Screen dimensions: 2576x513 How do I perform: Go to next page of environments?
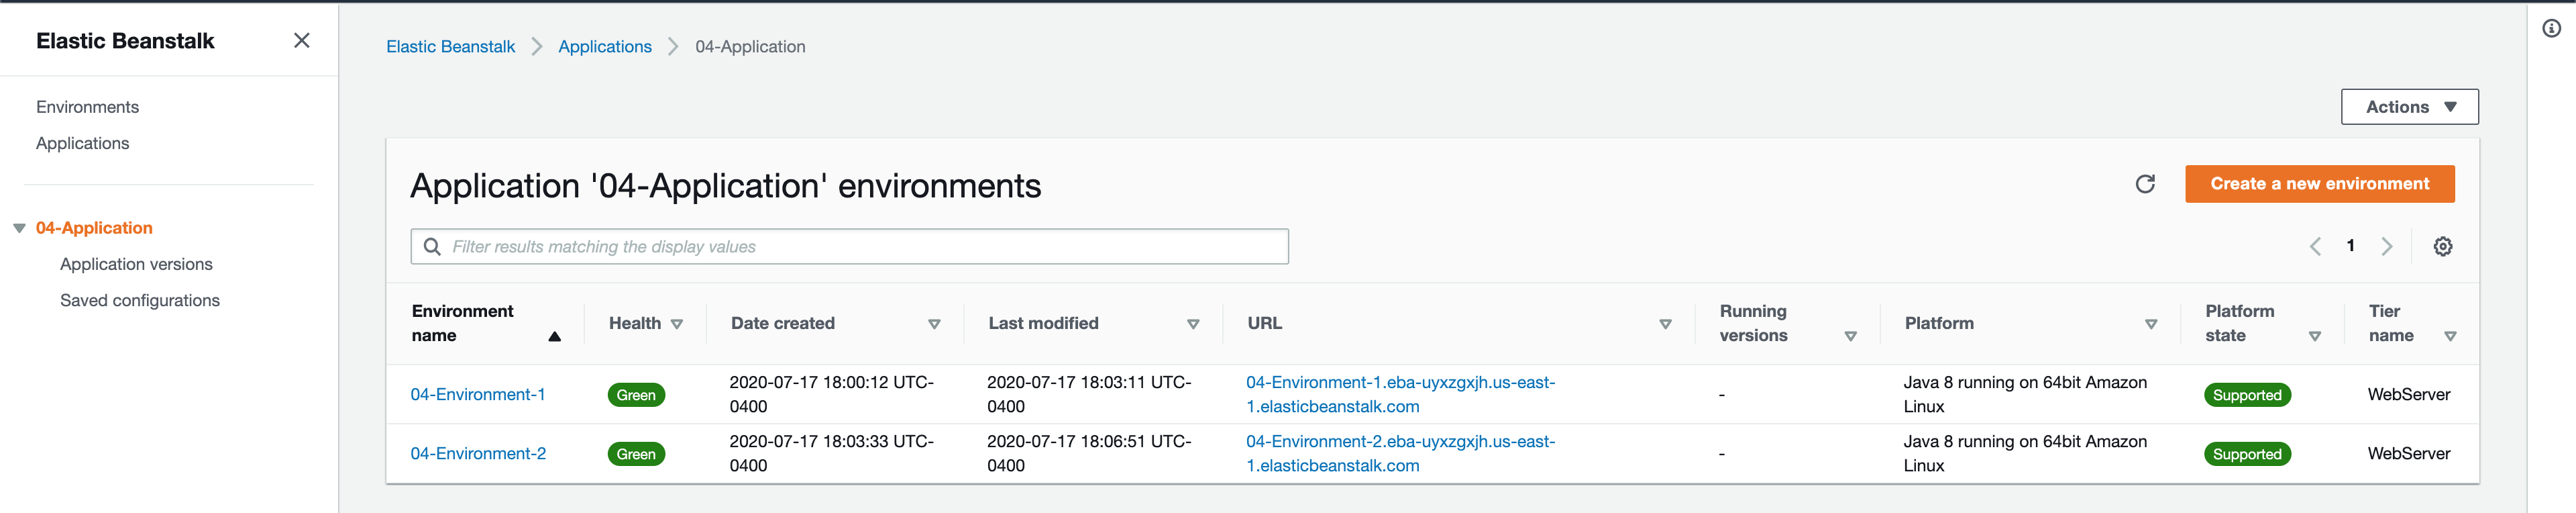tap(2387, 246)
